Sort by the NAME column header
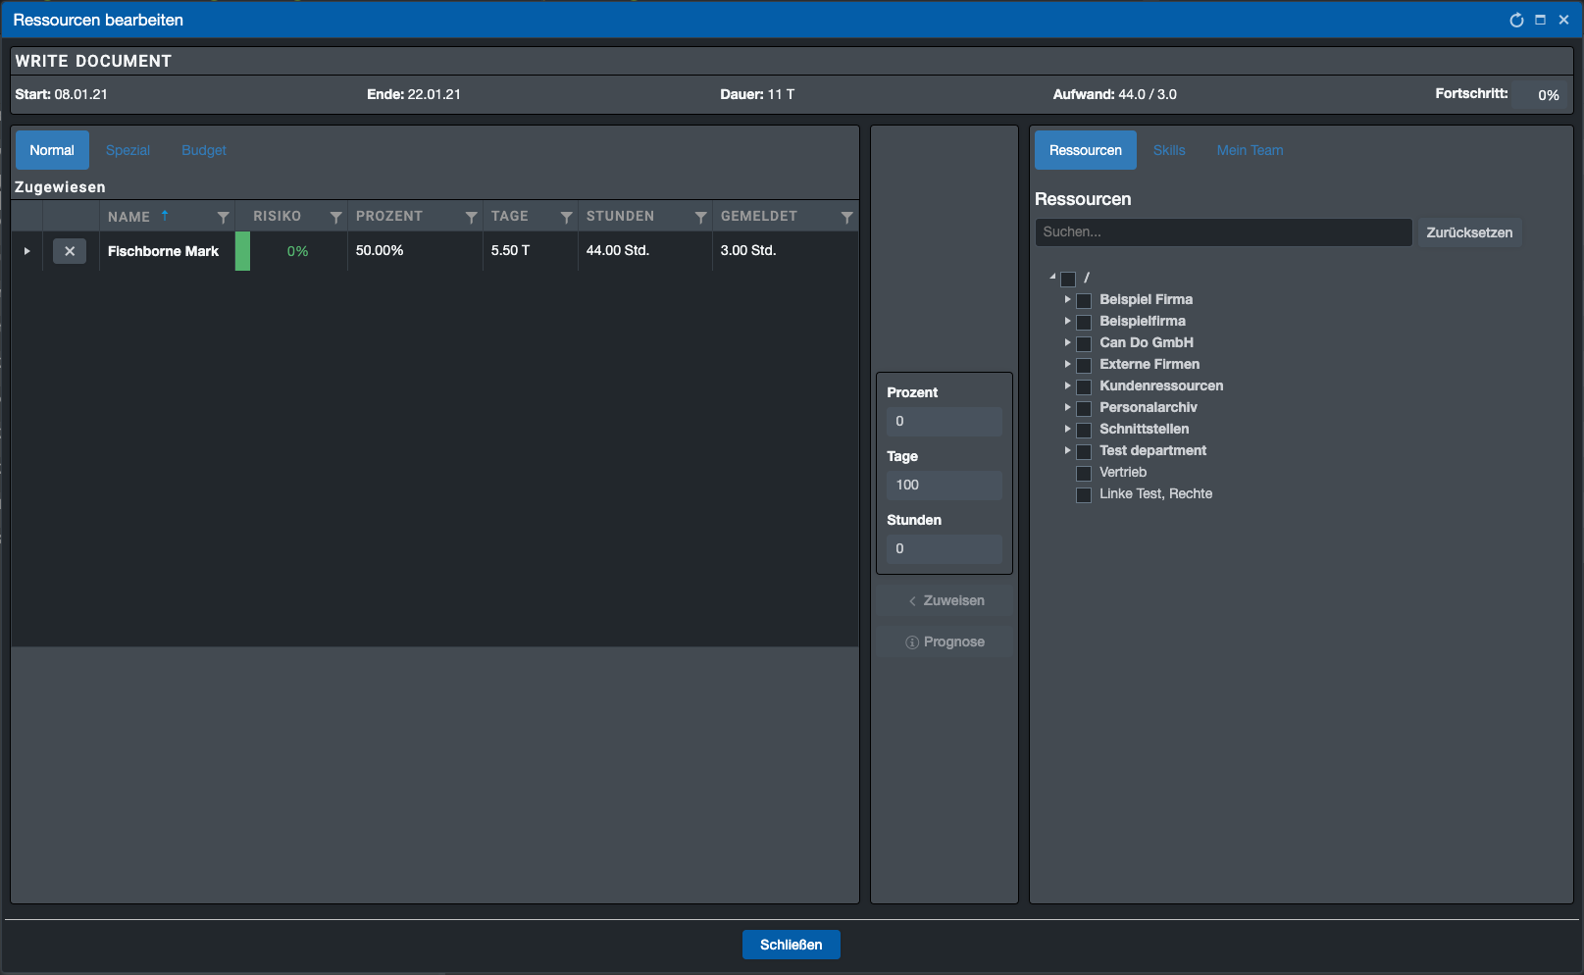Screen dimensions: 1584x975 pyautogui.click(x=128, y=217)
